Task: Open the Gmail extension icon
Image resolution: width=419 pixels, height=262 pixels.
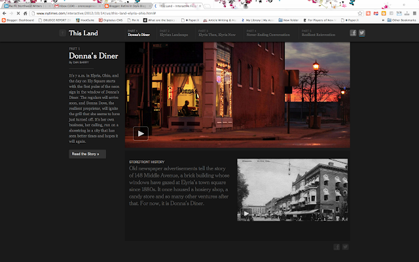Action: click(x=376, y=13)
